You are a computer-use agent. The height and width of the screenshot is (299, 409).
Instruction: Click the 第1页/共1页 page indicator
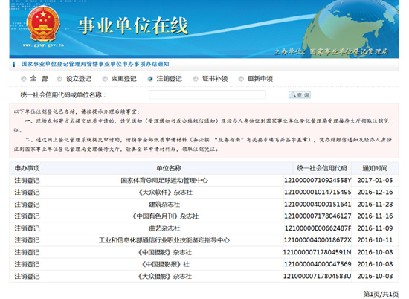point(381,294)
